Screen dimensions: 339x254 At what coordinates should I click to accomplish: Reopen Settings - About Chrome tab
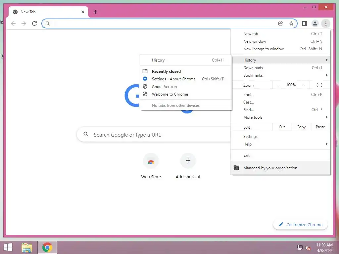185,79
